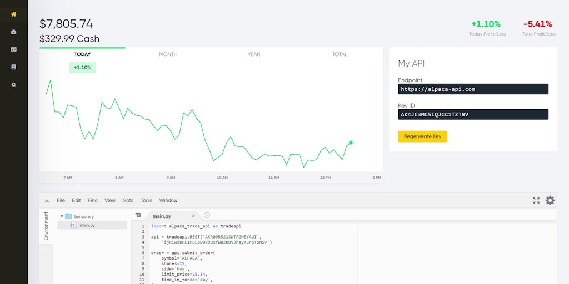
Task: Click the shares=15 code line
Action: coord(174,263)
